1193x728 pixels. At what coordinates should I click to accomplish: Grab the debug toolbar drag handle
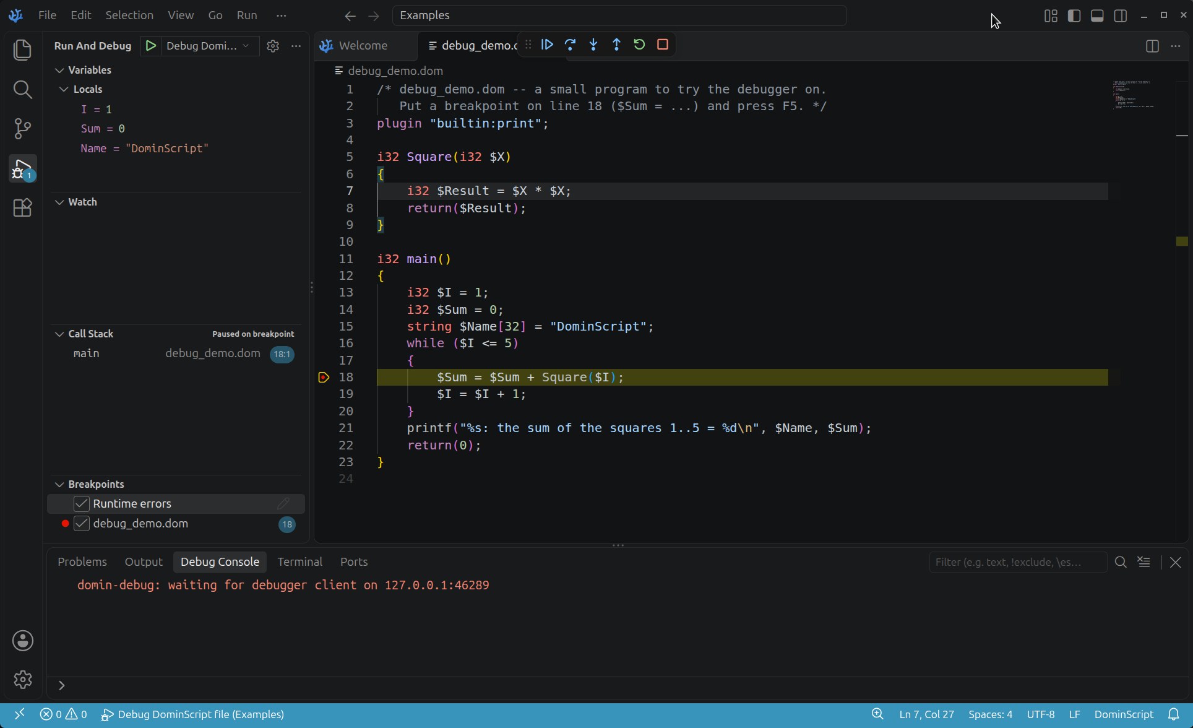pyautogui.click(x=528, y=45)
